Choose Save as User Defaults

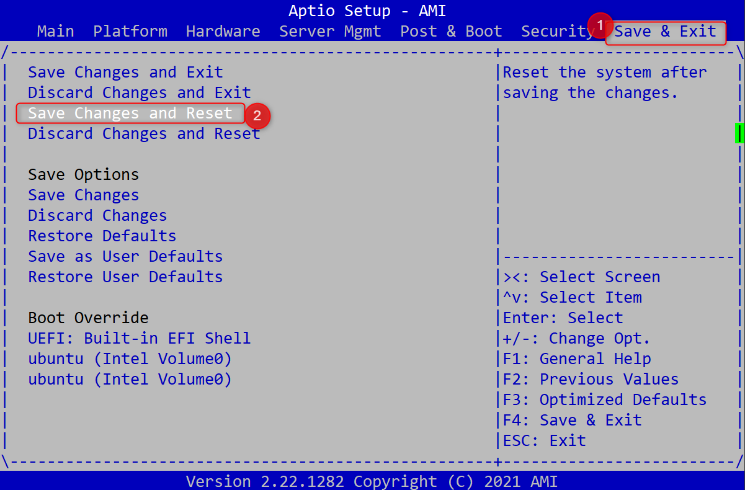click(125, 257)
